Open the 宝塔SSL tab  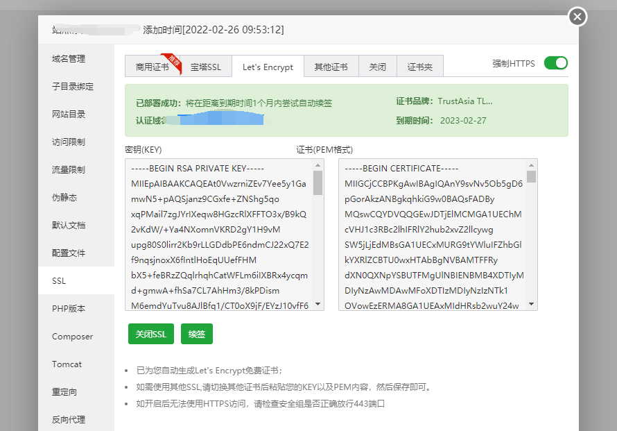pos(206,67)
